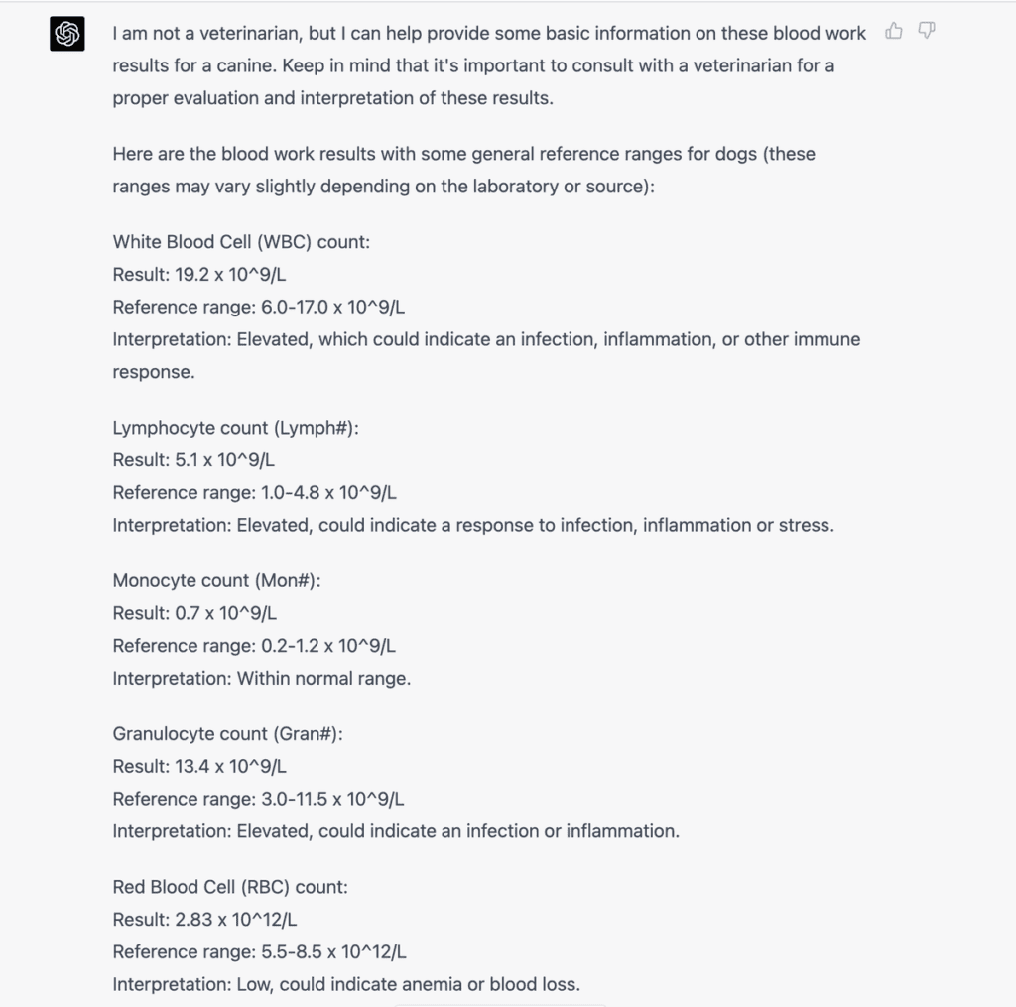Click the 'anemia or blood loss' interpretation line
Viewport: 1016px width, 1007px height.
pos(346,984)
